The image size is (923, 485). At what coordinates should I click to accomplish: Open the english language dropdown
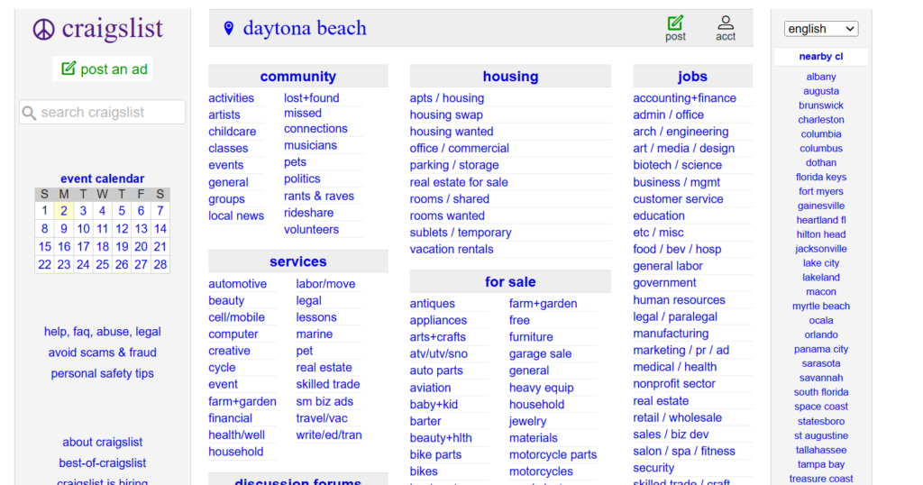click(x=820, y=29)
